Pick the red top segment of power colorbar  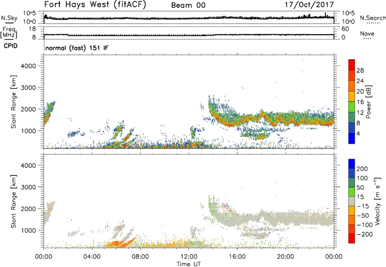352,65
